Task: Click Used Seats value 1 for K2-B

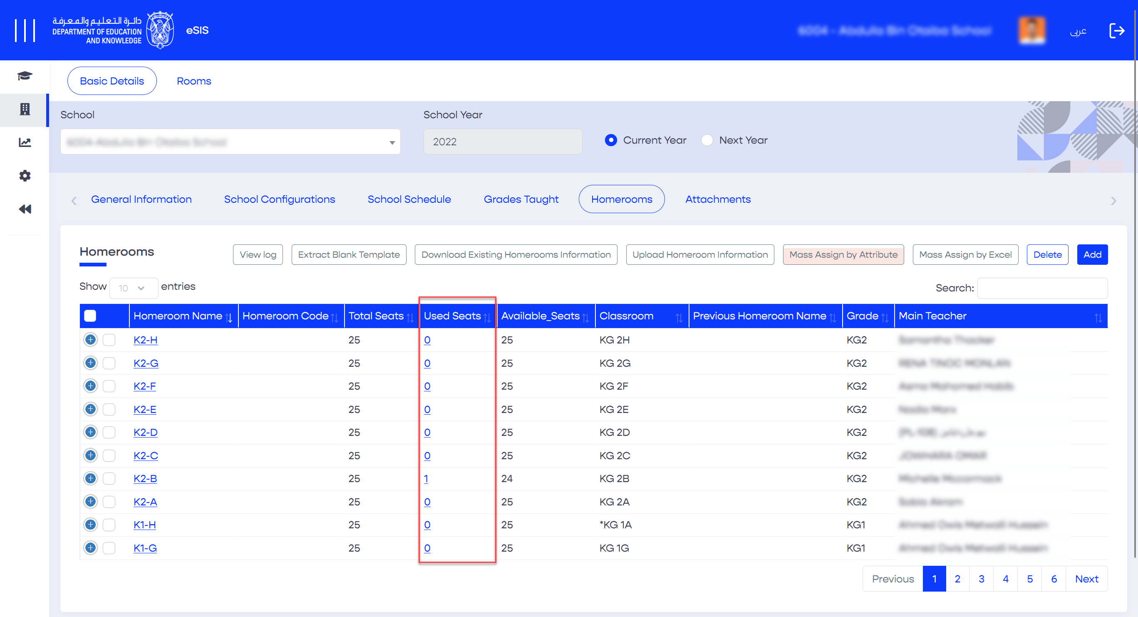Action: pos(426,479)
